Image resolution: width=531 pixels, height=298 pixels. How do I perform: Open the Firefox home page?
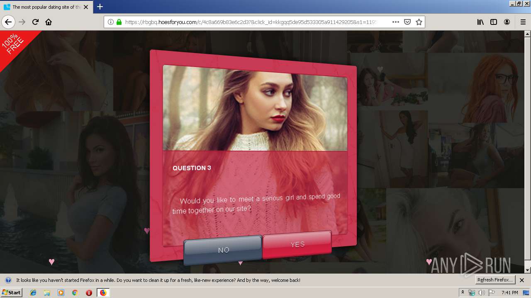pos(49,22)
